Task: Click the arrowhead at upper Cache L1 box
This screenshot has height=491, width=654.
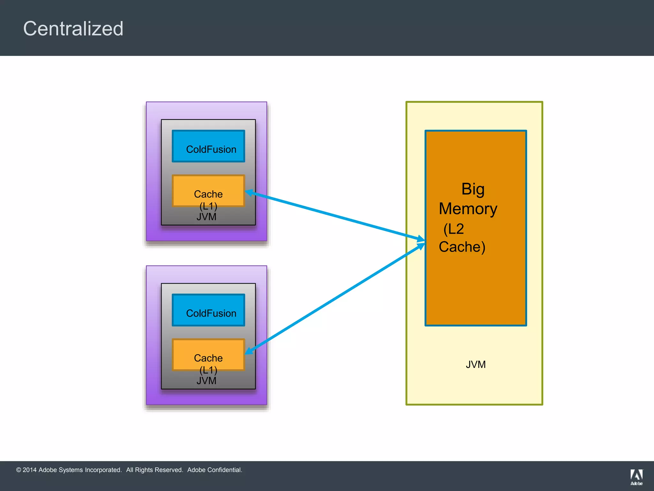Action: [x=249, y=192]
